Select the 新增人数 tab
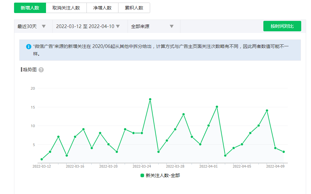The width and height of the screenshot is (311, 194). click(30, 8)
